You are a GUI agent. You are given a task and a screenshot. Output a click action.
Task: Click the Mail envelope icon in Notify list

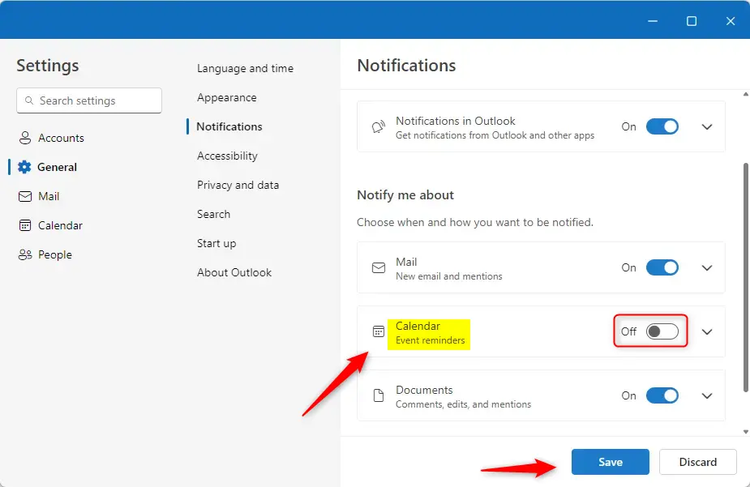point(379,267)
